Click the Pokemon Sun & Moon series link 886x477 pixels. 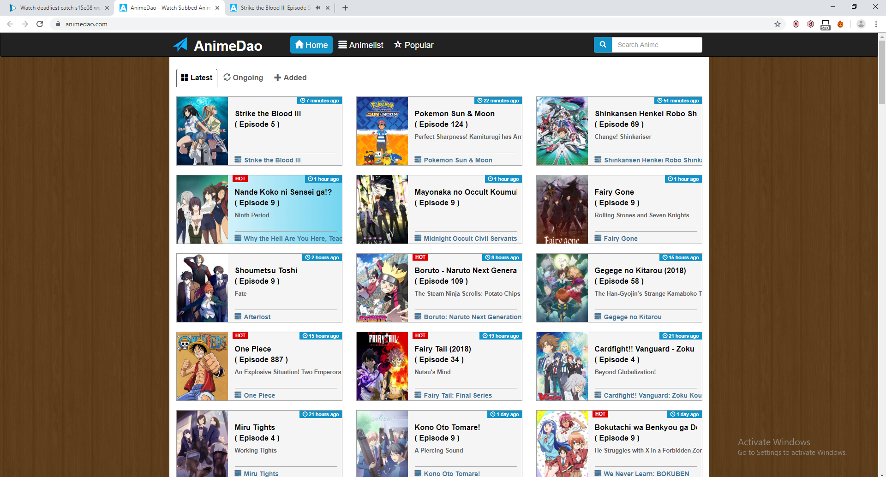tap(458, 160)
